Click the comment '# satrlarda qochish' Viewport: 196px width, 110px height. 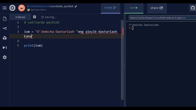(42, 22)
